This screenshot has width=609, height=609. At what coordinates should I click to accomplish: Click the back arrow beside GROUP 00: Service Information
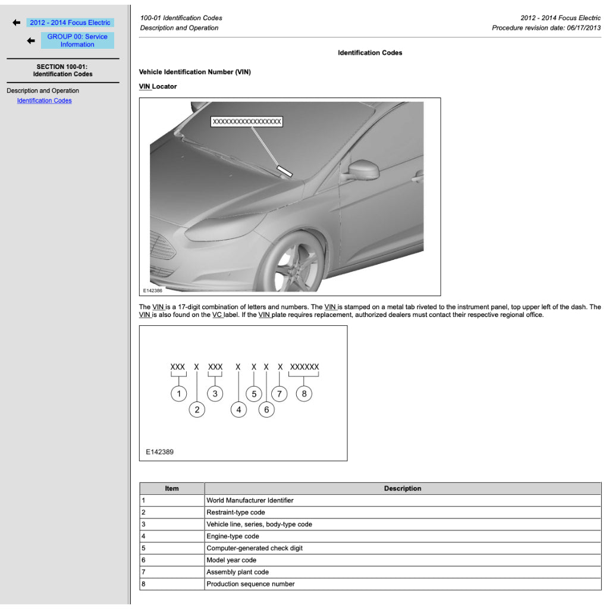point(31,40)
